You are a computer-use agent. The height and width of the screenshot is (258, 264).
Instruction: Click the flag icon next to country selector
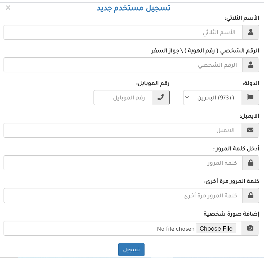coord(250,98)
